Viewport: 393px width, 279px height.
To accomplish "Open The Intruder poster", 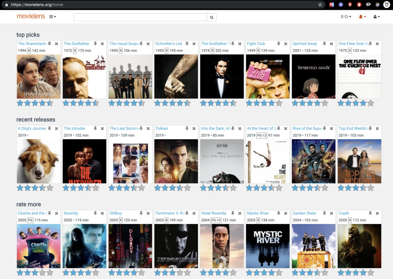I will [x=84, y=161].
